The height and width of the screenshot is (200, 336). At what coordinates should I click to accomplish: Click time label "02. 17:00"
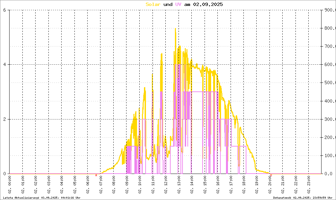coord(231,185)
